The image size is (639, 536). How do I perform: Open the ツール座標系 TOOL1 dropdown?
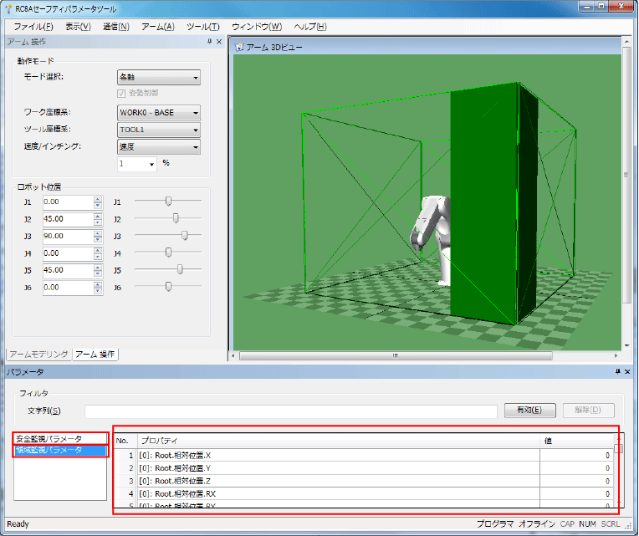[159, 130]
